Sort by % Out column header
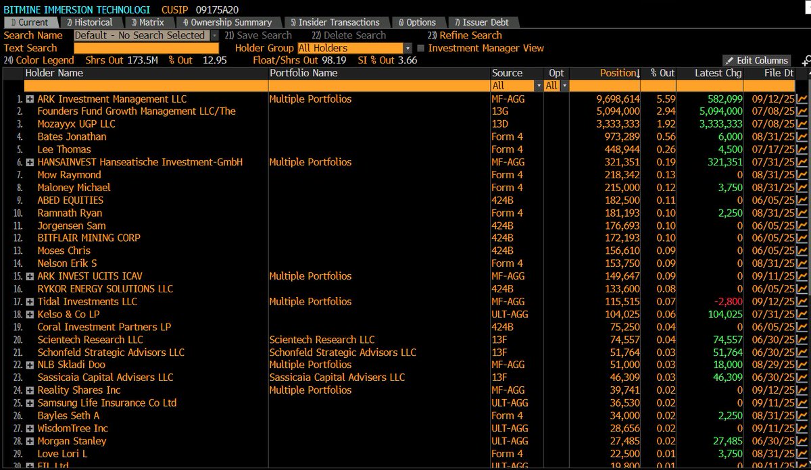811x470 pixels. 662,73
